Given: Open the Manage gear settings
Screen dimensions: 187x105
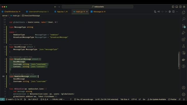Looking at the screenshot, I should pyautogui.click(x=183, y=94).
